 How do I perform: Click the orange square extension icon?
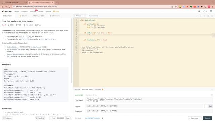[195, 7]
